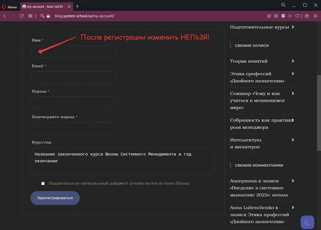Add page to bookmarks with heart icon

click(298, 16)
